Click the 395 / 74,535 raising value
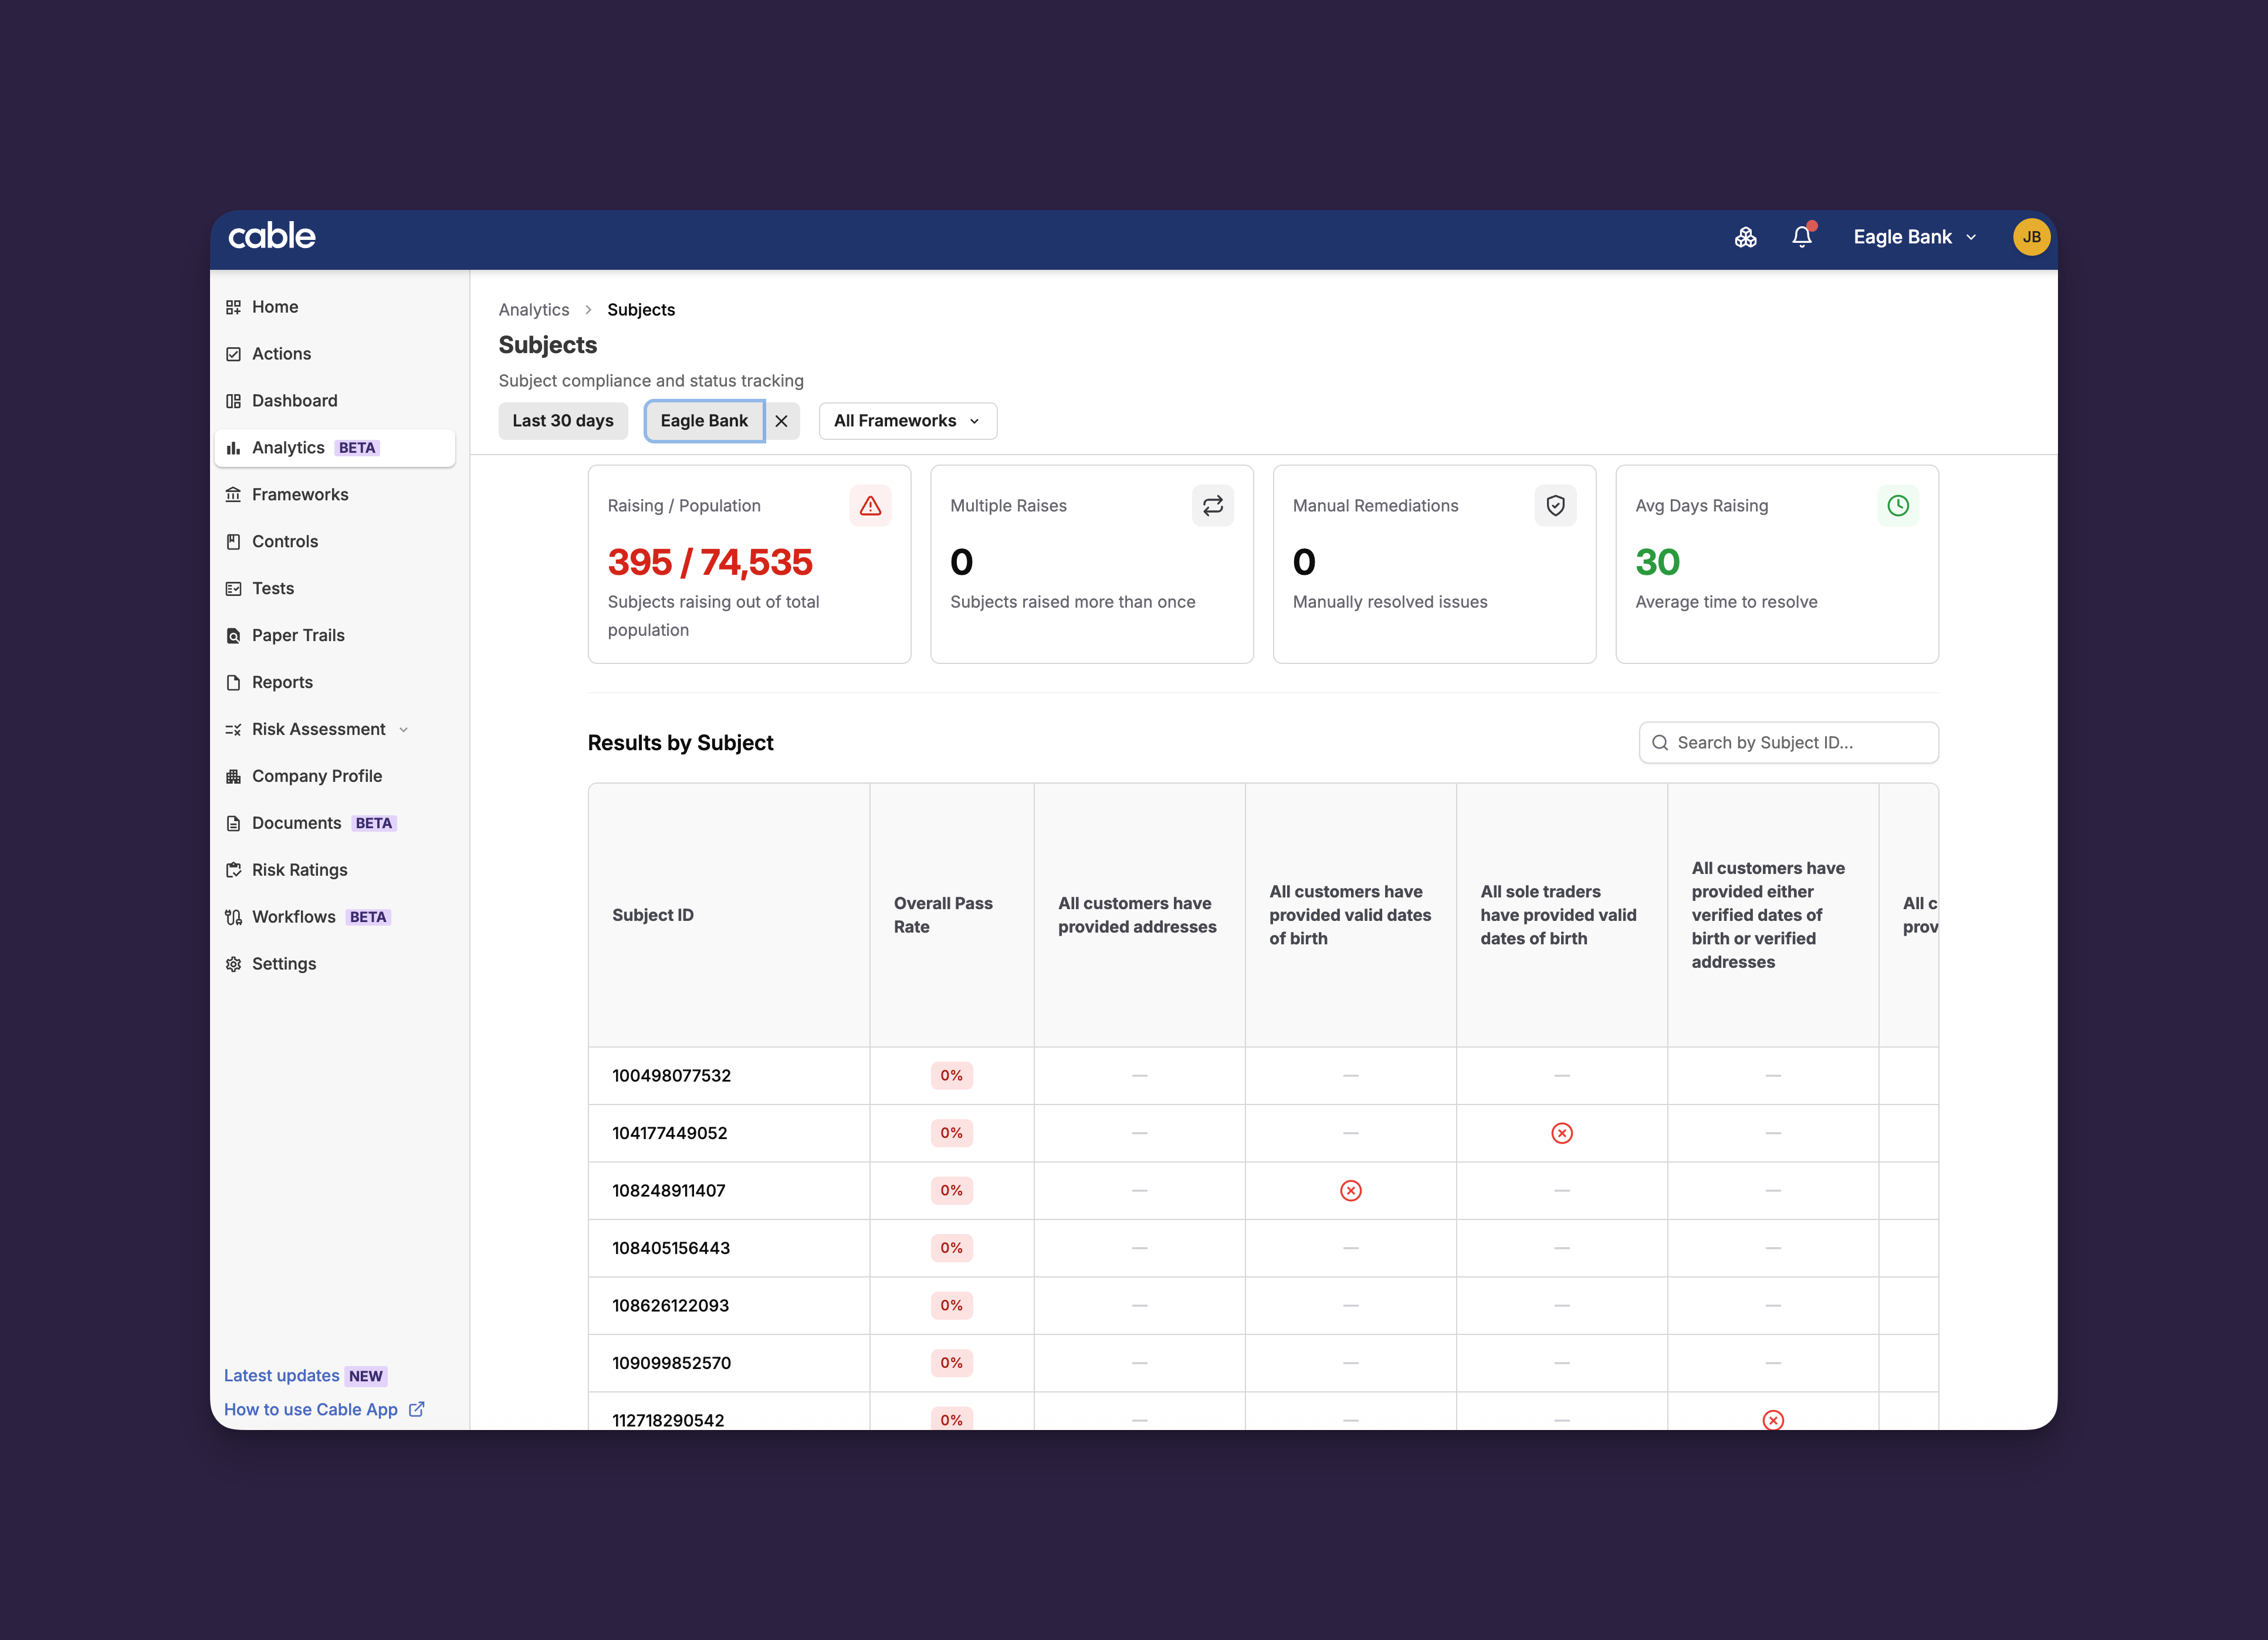 point(710,562)
